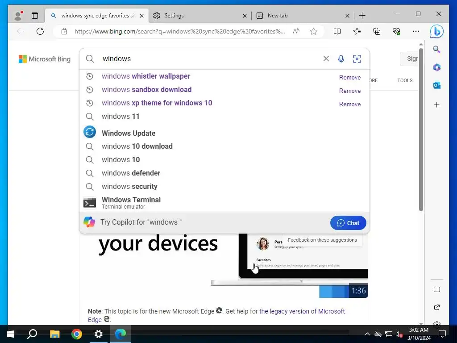457x343 pixels.
Task: Open taskbar Search
Action: point(32,334)
